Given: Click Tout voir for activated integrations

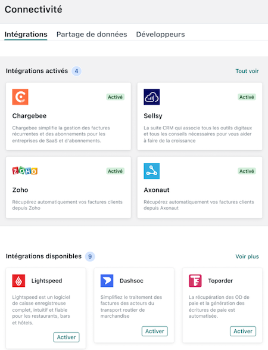Looking at the screenshot, I should [247, 71].
